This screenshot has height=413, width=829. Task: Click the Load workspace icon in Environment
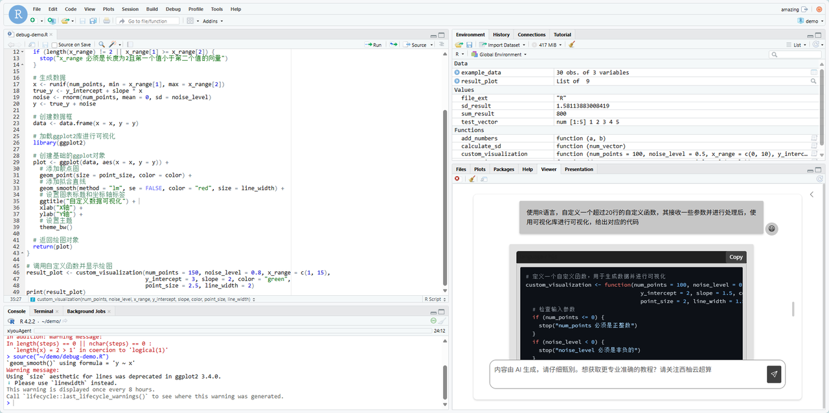tap(459, 45)
